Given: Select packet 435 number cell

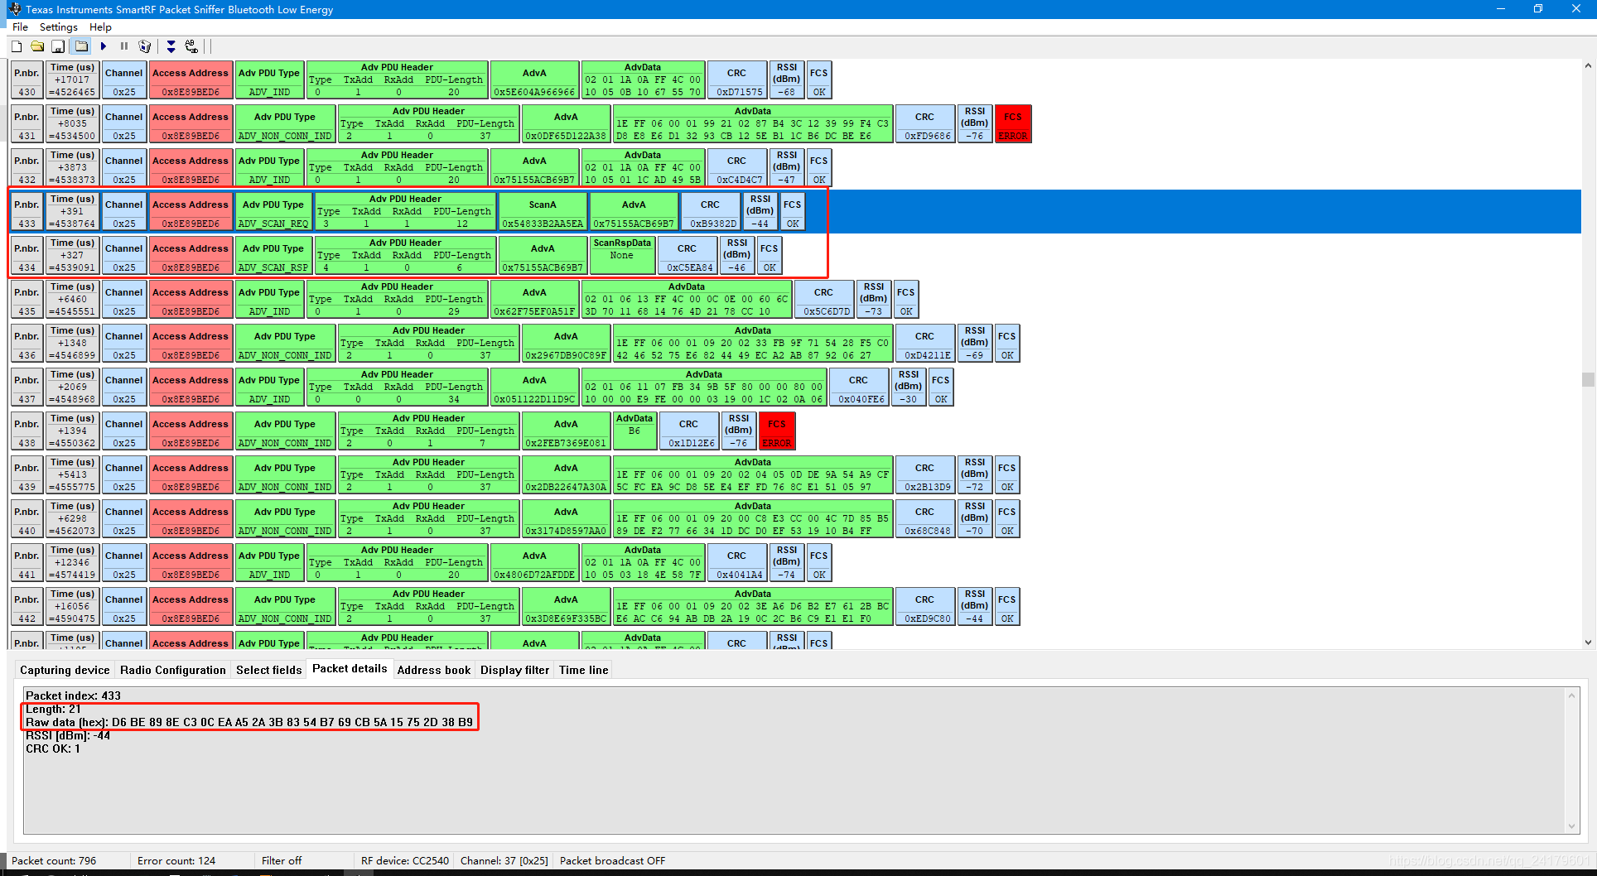Looking at the screenshot, I should [x=27, y=300].
